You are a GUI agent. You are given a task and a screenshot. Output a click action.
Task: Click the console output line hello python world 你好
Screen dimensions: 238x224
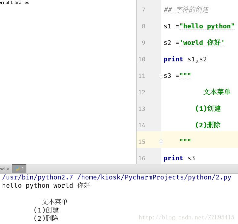(x=46, y=186)
